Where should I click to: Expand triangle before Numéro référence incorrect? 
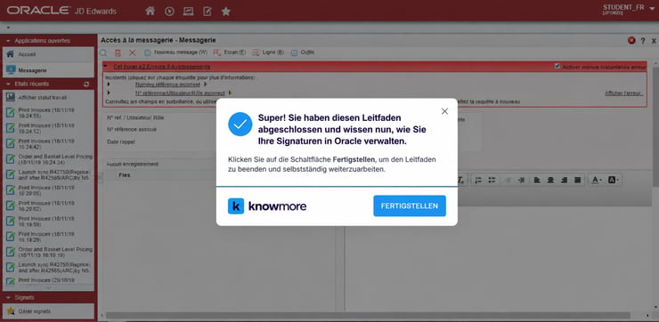109,85
